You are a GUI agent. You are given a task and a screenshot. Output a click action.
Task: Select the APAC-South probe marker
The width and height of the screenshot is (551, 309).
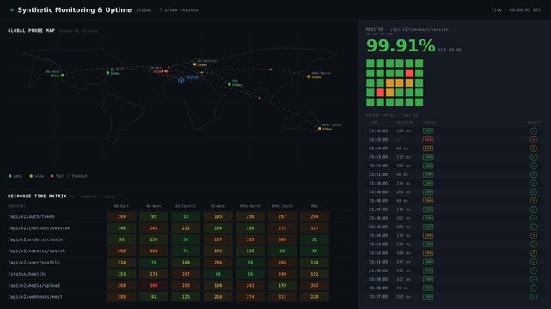point(320,129)
